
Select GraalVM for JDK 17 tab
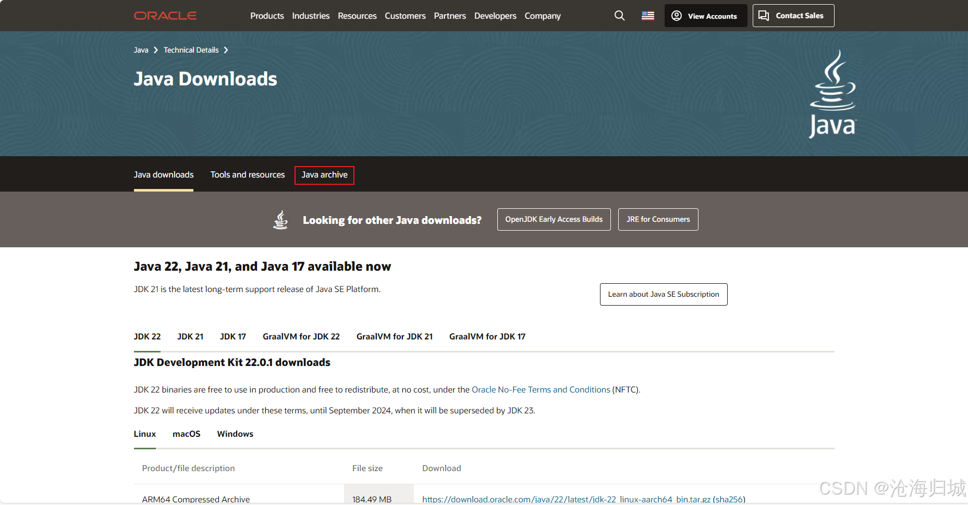coord(487,337)
